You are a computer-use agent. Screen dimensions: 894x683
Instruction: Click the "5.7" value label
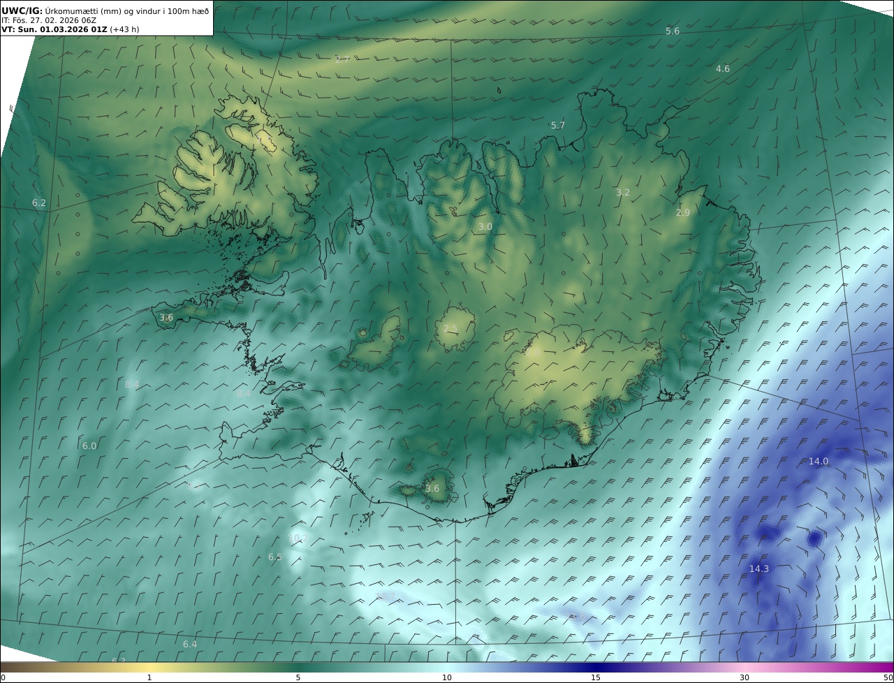[557, 126]
